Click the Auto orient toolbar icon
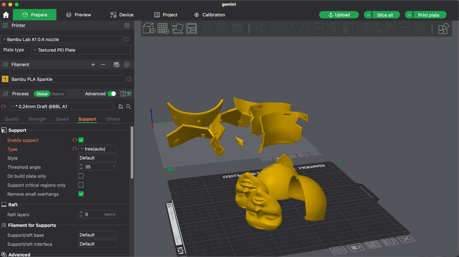The image size is (459, 257). pyautogui.click(x=177, y=29)
